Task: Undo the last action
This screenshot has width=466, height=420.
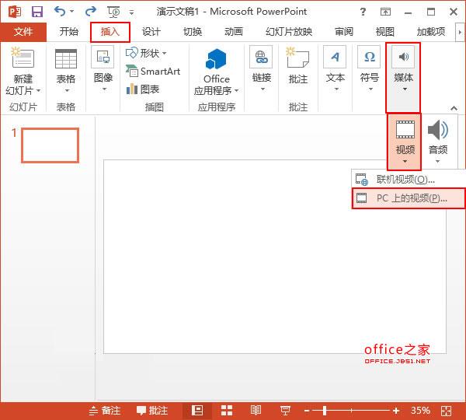Action: [x=60, y=12]
